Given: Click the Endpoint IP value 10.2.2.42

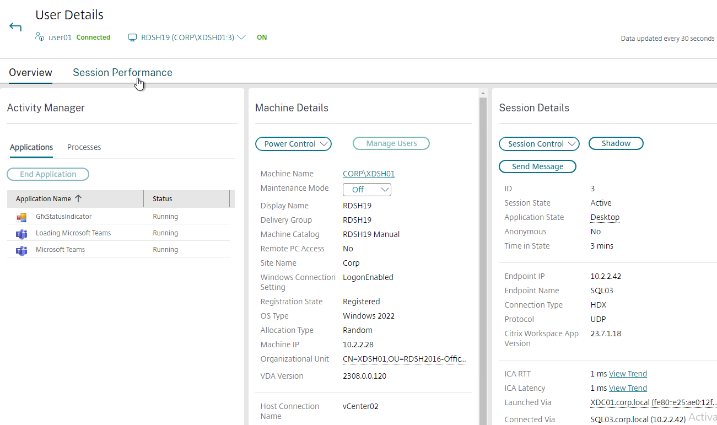Looking at the screenshot, I should (606, 276).
